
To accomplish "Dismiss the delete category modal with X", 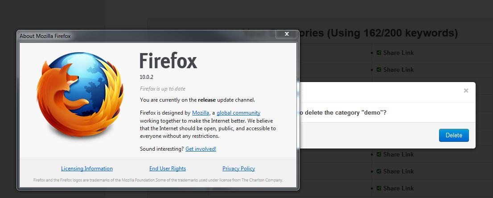I will (x=466, y=91).
